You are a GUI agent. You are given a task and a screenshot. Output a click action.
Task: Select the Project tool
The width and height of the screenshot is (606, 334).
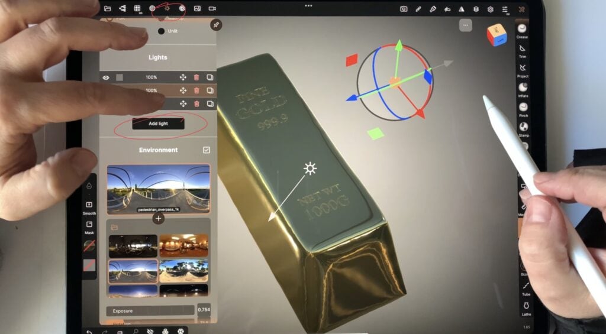(523, 69)
